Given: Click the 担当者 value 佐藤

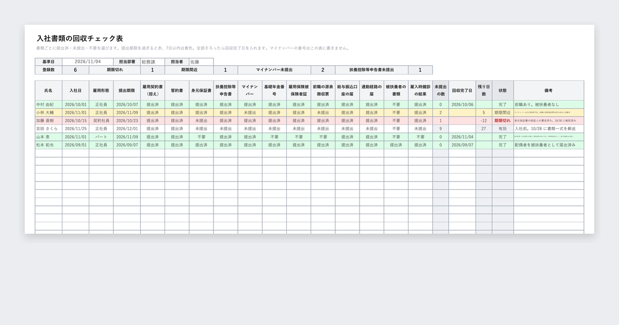Looking at the screenshot, I should pyautogui.click(x=201, y=61).
